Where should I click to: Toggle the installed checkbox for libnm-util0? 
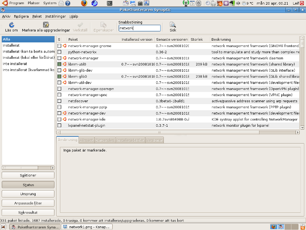(60, 64)
